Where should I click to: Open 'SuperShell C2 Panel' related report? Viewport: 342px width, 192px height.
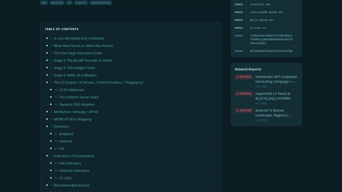click(273, 96)
